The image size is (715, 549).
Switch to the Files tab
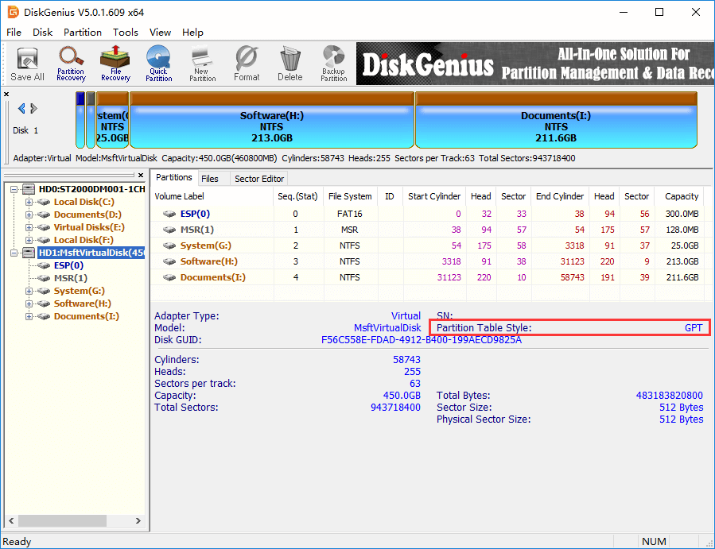210,179
